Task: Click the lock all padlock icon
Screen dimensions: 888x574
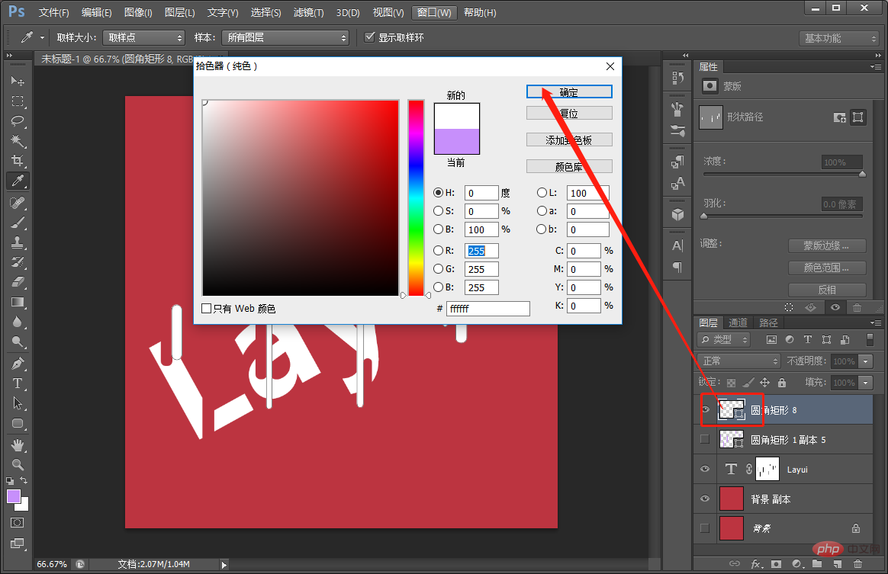Action: (x=781, y=383)
